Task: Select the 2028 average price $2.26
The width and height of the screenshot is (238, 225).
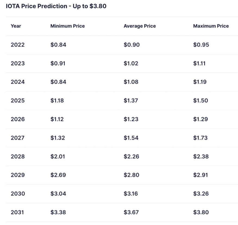Action: pyautogui.click(x=131, y=156)
